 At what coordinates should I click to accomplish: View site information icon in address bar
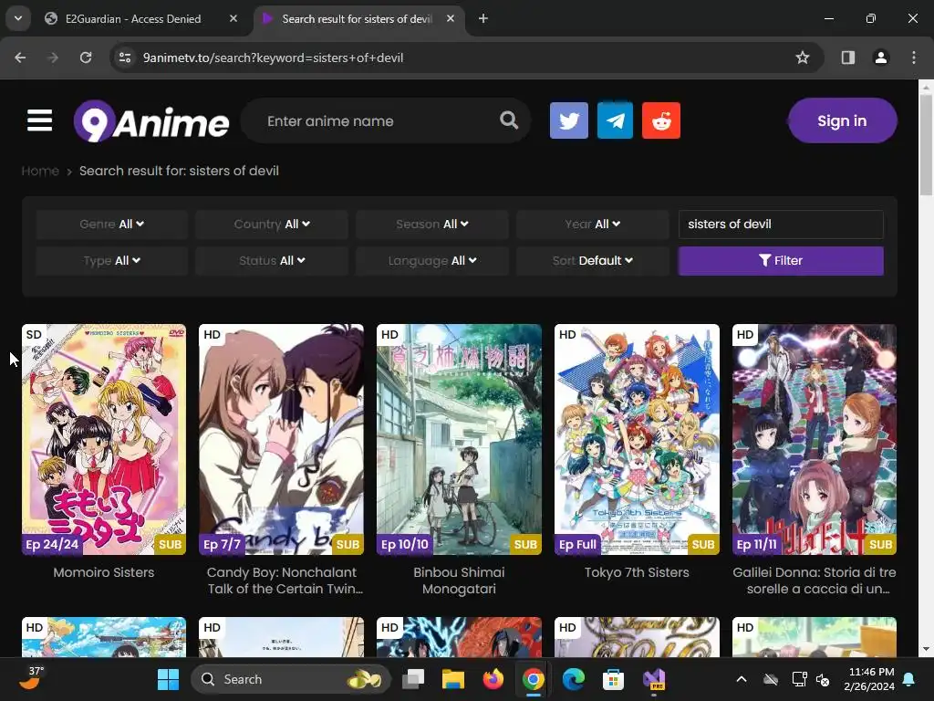coord(125,58)
